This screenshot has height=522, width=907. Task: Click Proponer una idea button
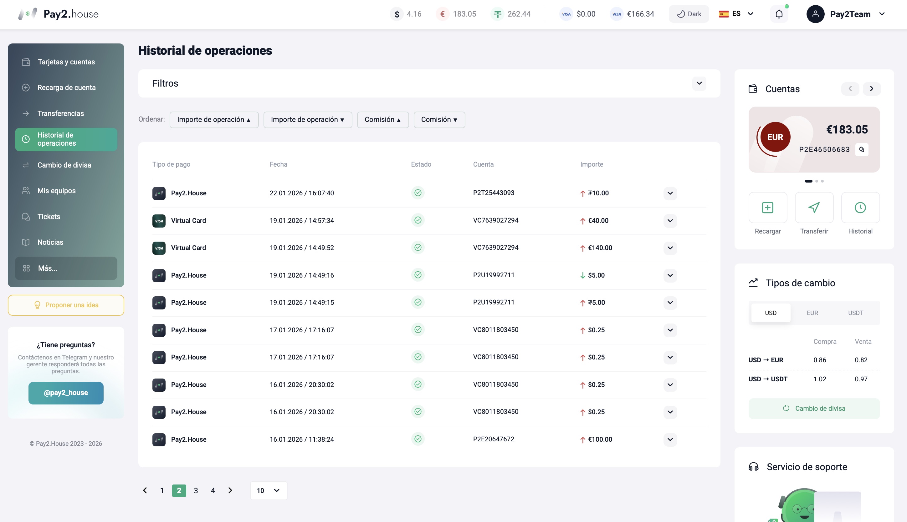coord(66,305)
